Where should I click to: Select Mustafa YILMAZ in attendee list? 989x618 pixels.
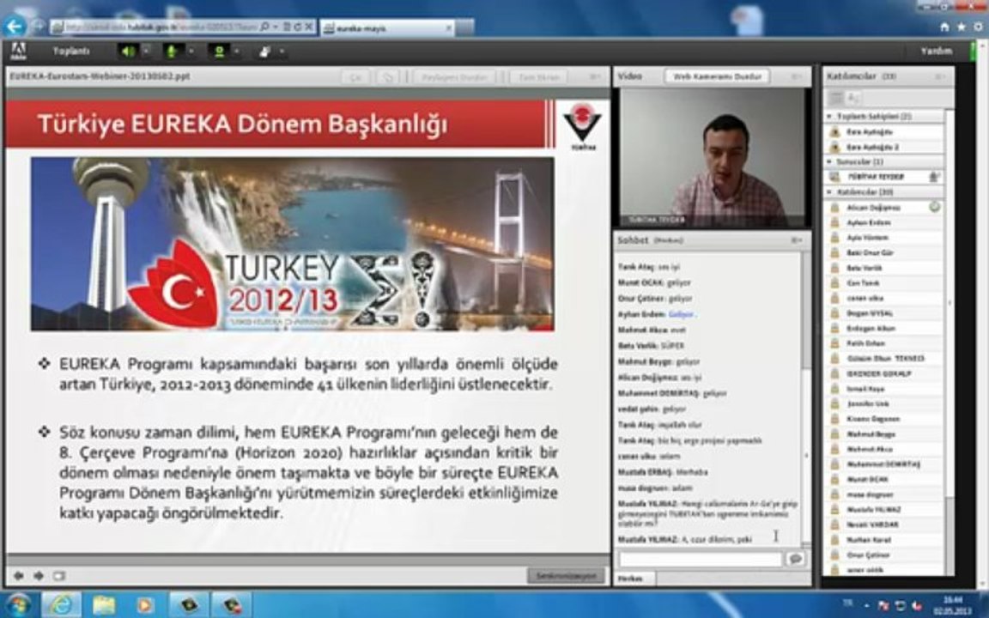coord(883,510)
